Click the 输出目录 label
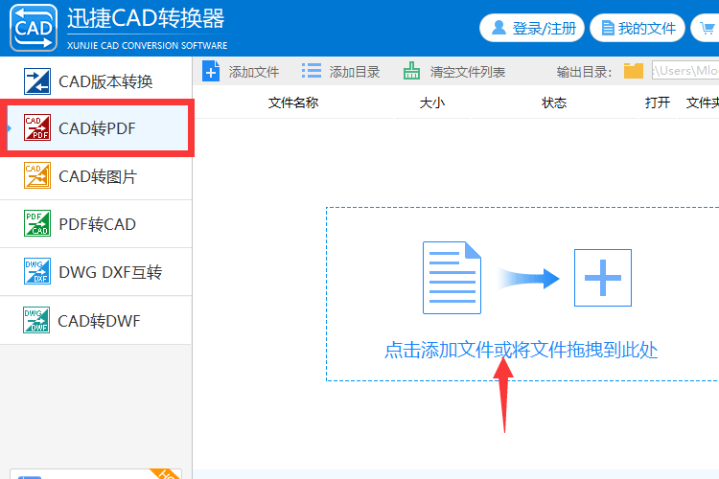Viewport: 719px width, 479px height. [x=584, y=72]
